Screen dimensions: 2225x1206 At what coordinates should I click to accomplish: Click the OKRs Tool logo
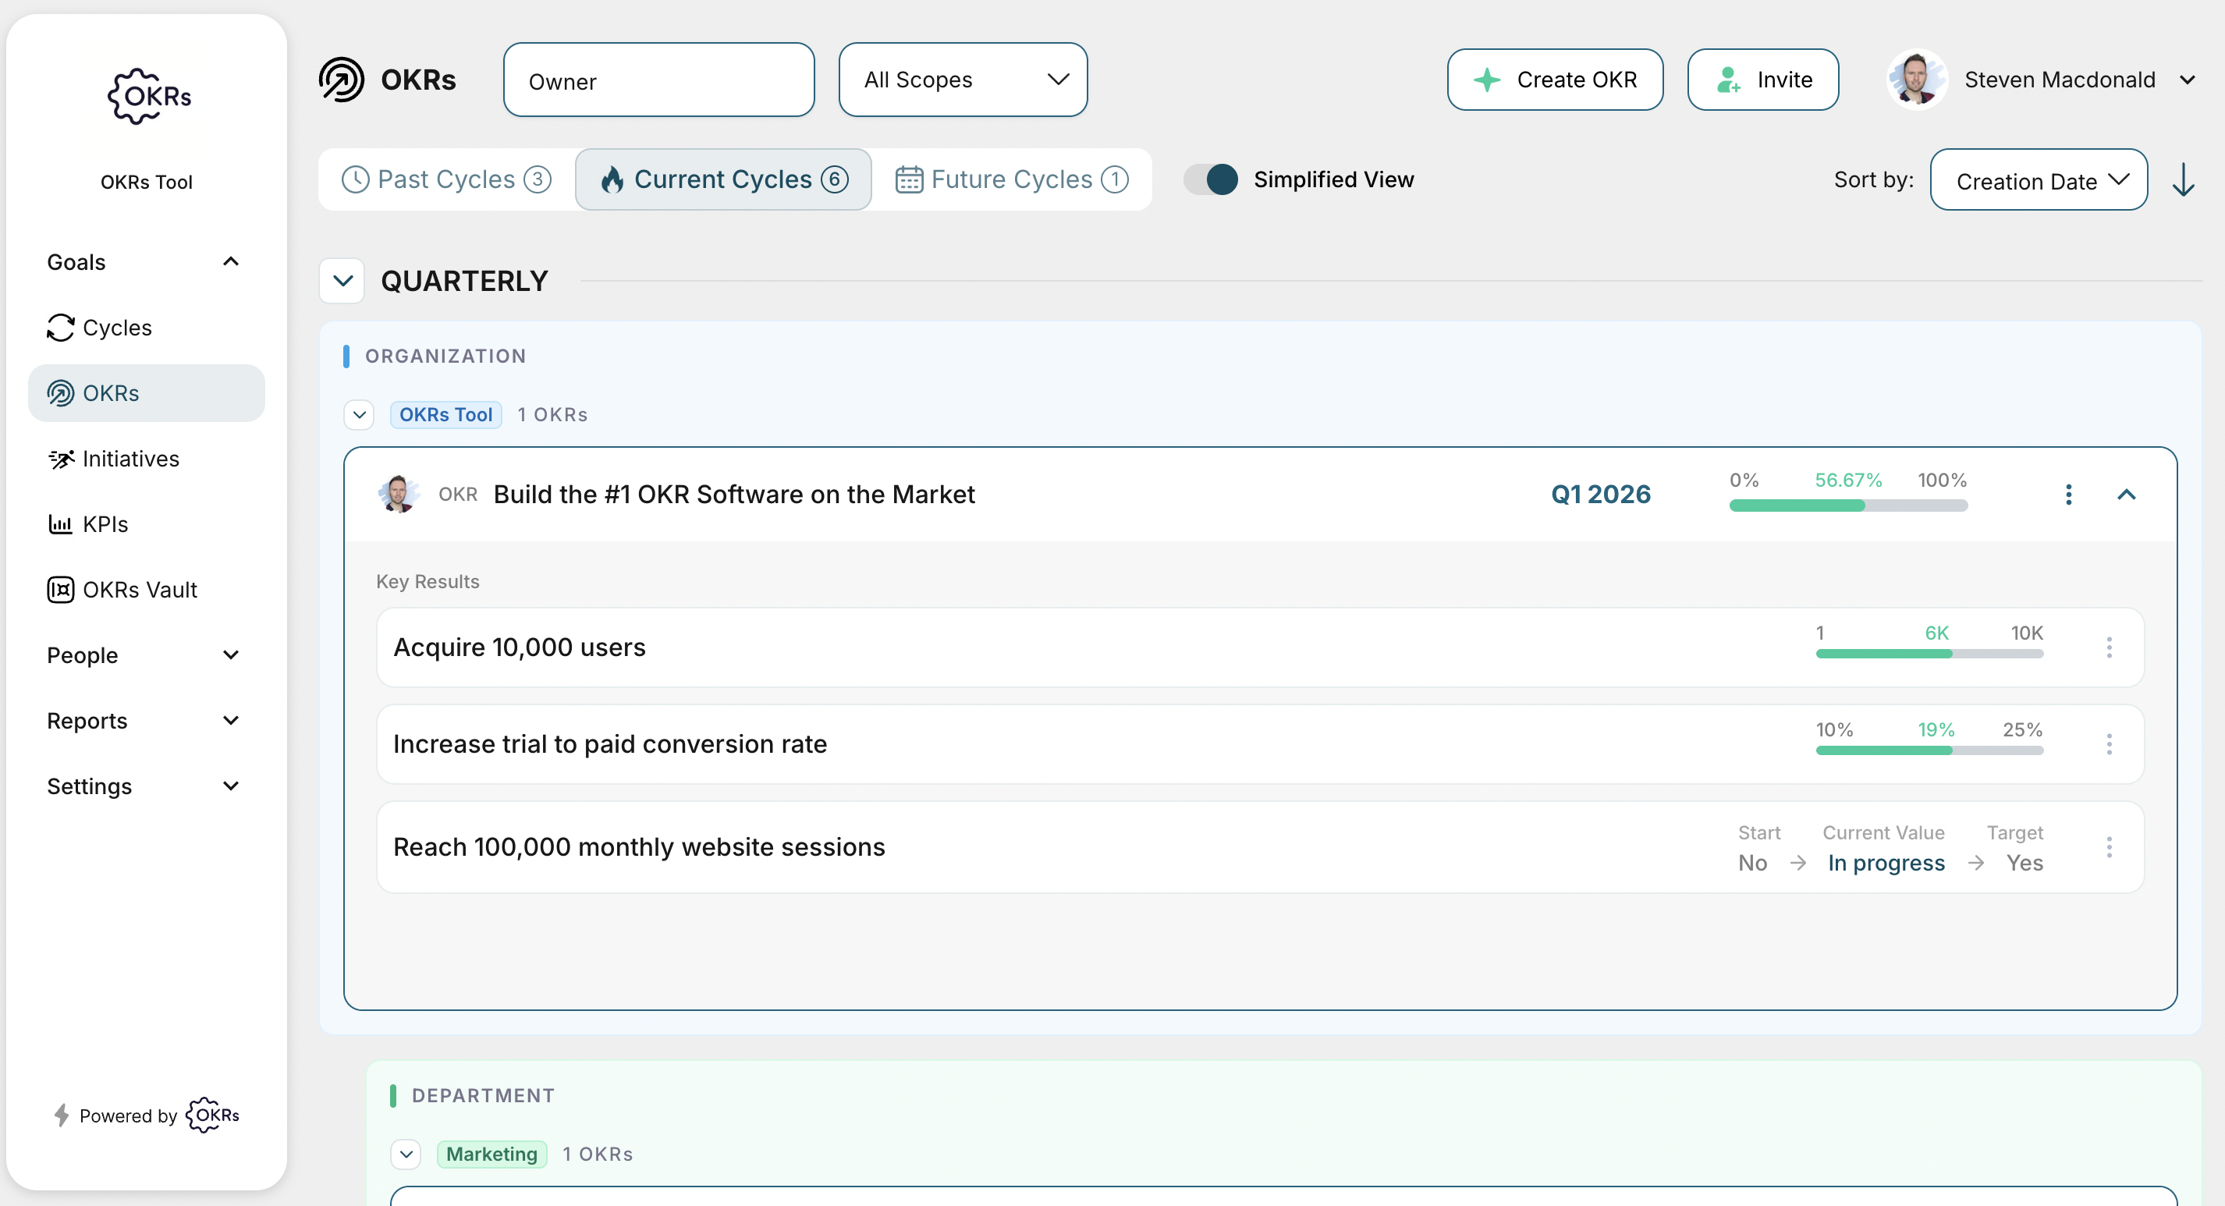coord(147,96)
